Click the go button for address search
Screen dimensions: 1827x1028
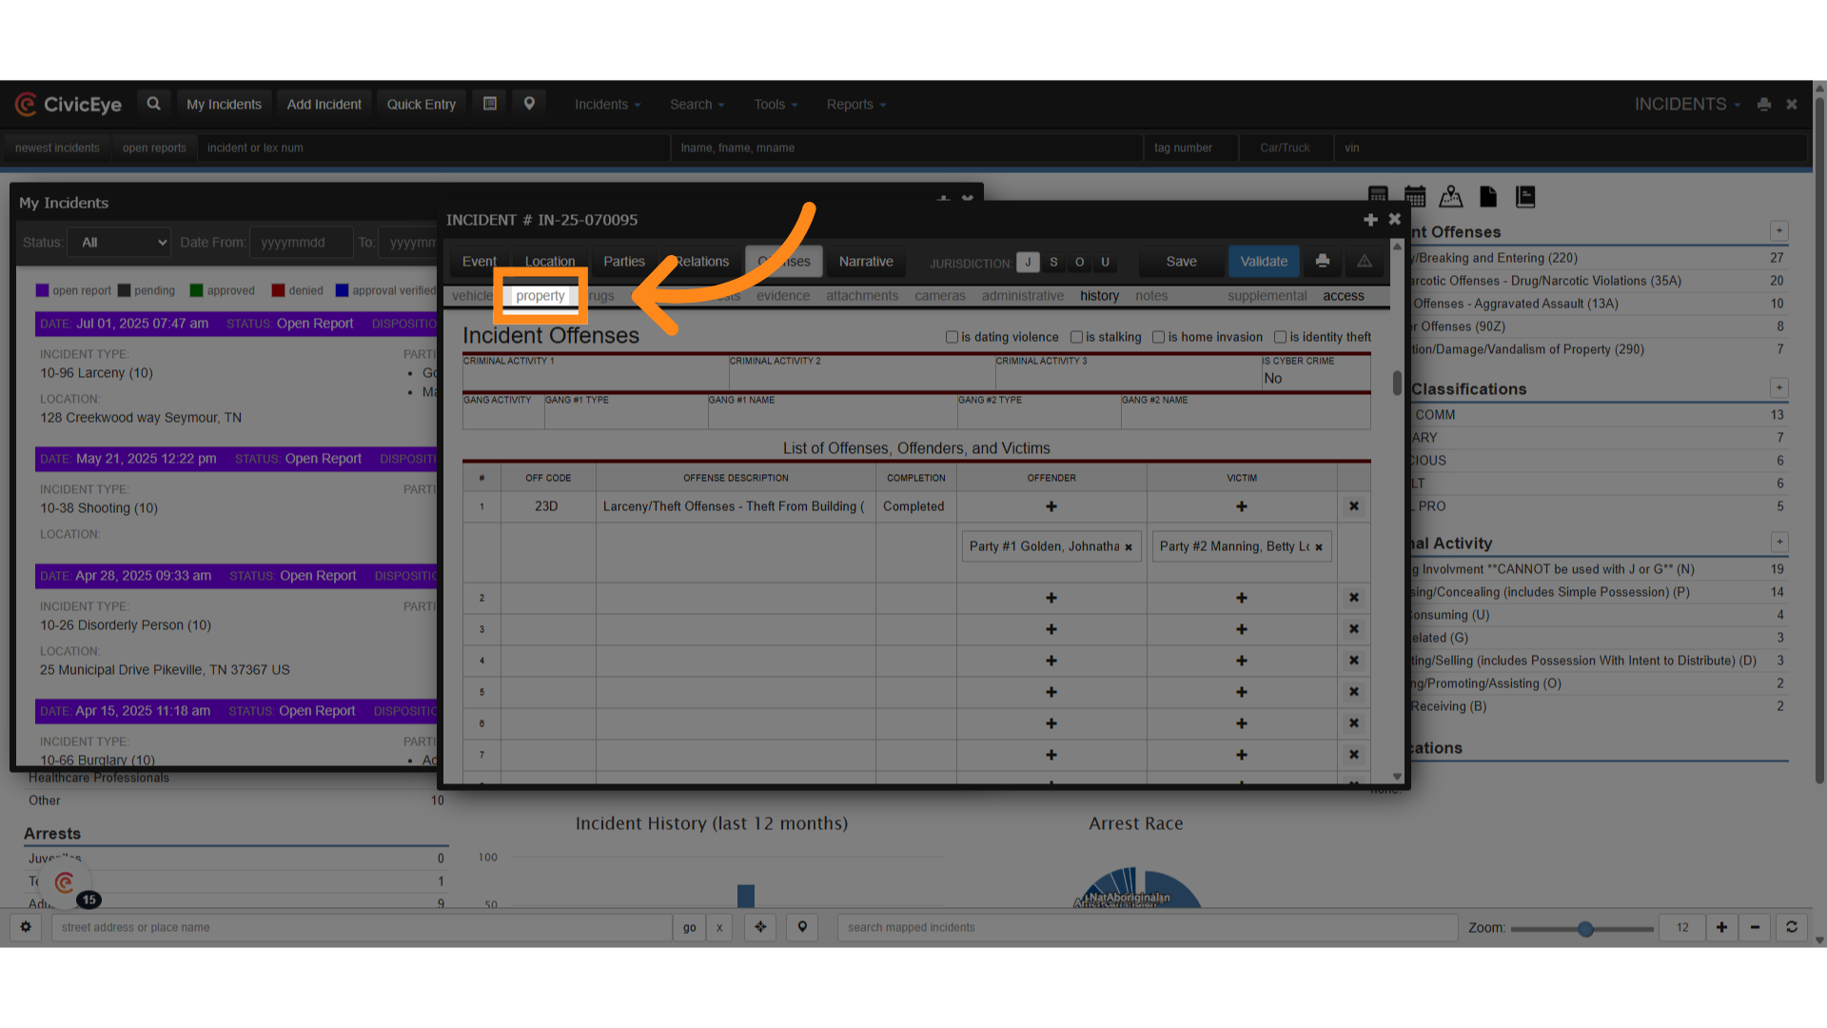point(689,927)
